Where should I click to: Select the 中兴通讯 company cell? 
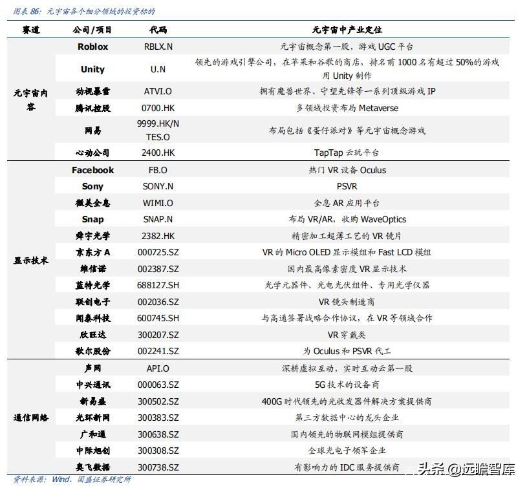[x=92, y=385]
